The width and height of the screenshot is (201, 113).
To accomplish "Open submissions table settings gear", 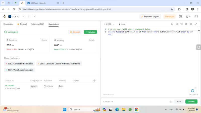I will click(x=94, y=81).
